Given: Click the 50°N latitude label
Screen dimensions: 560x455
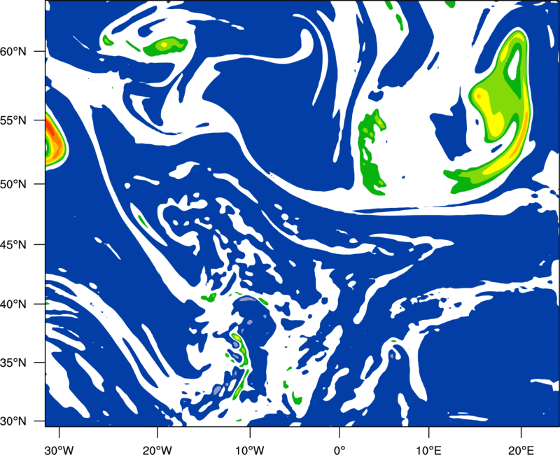Looking at the screenshot, I should point(13,184).
